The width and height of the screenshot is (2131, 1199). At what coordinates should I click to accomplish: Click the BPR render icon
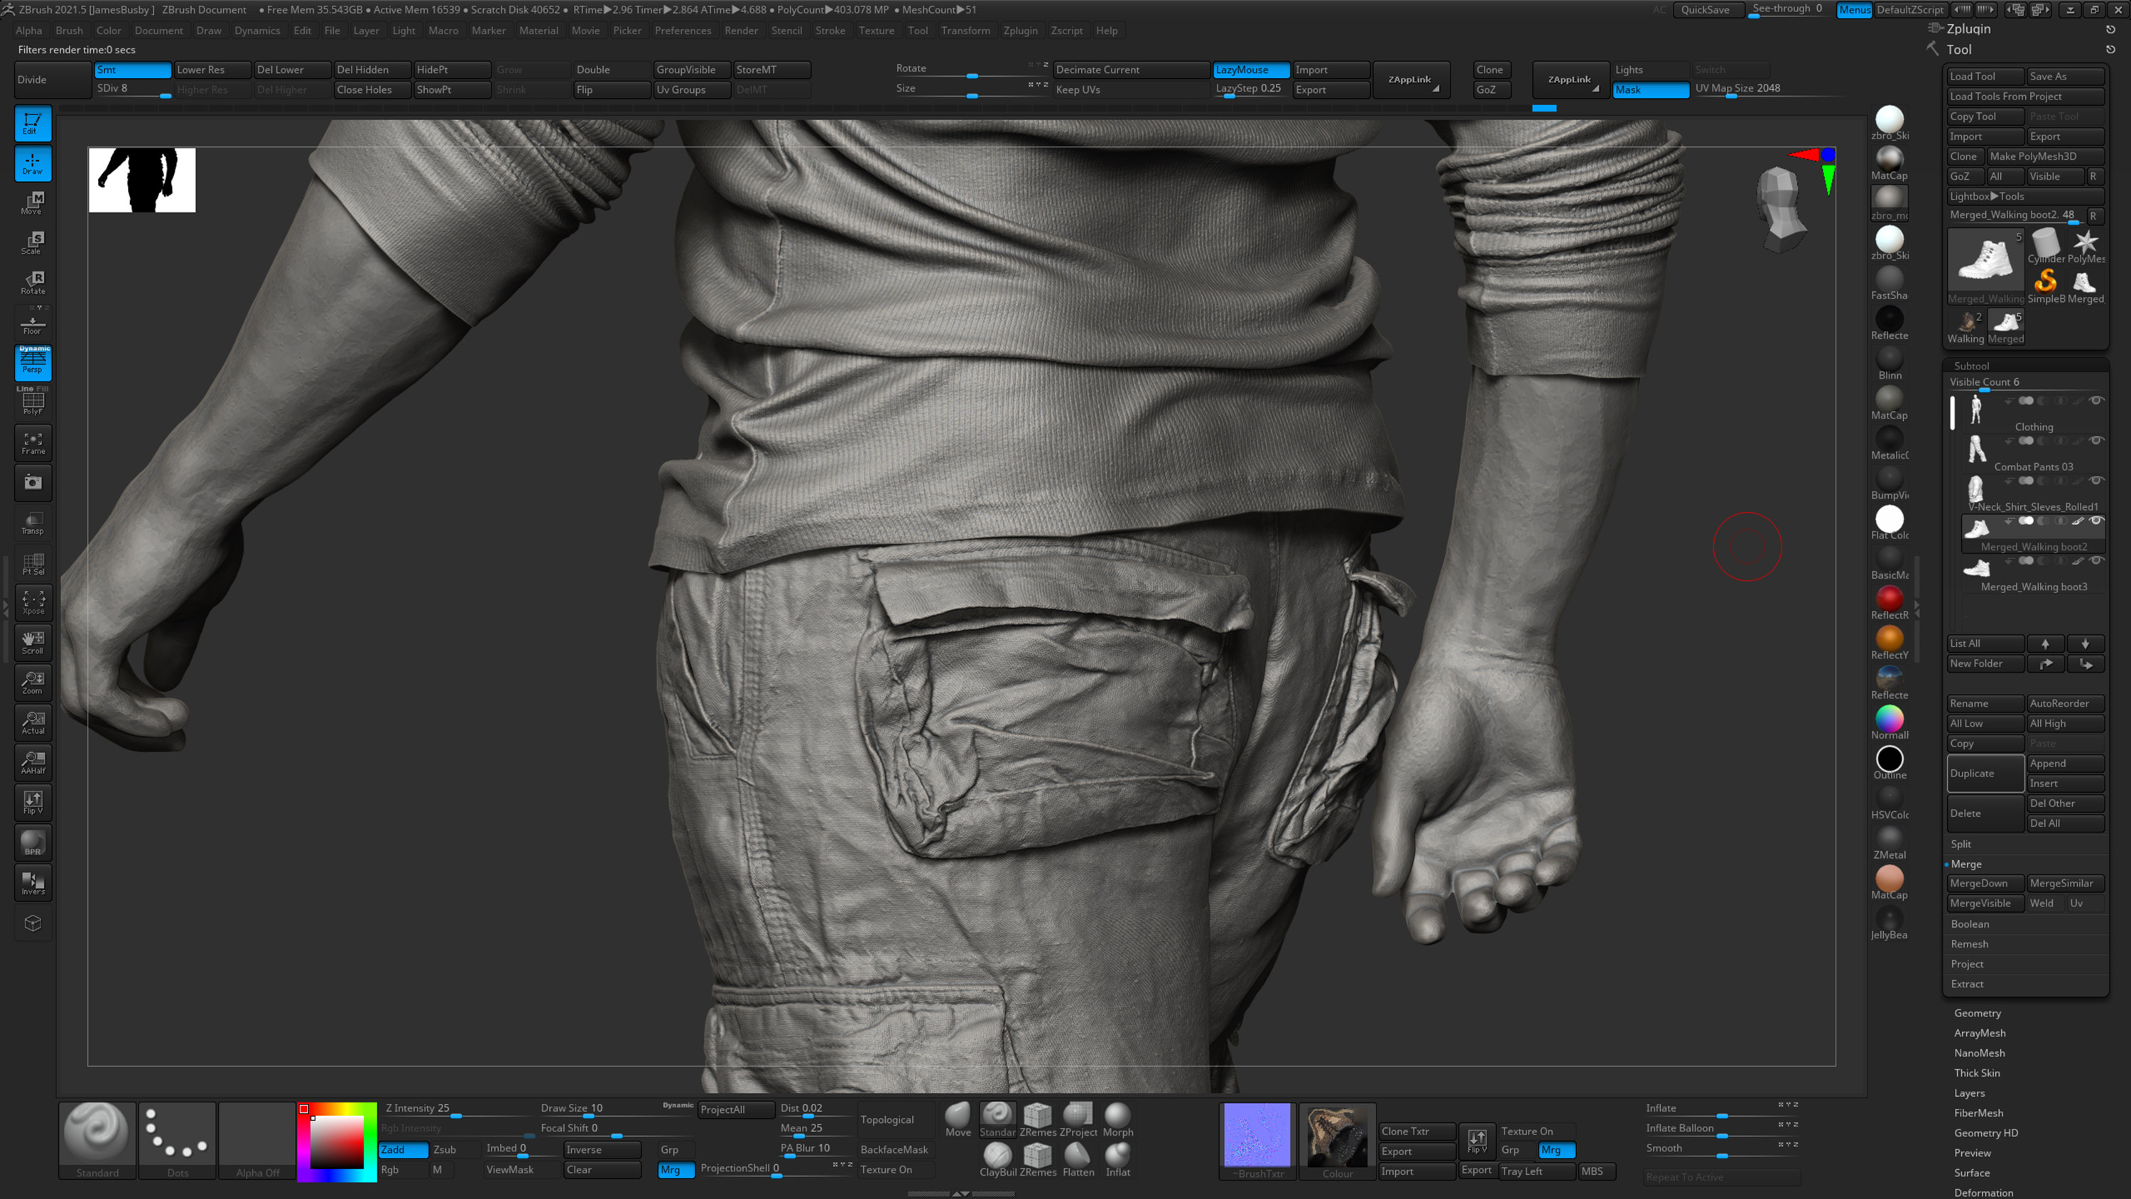pyautogui.click(x=32, y=842)
